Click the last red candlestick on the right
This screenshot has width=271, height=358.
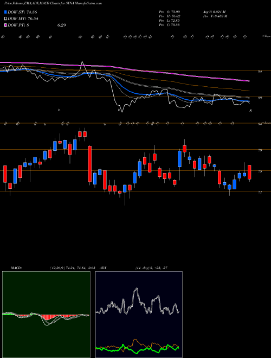(249, 172)
